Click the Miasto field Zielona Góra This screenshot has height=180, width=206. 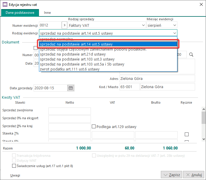168,87
